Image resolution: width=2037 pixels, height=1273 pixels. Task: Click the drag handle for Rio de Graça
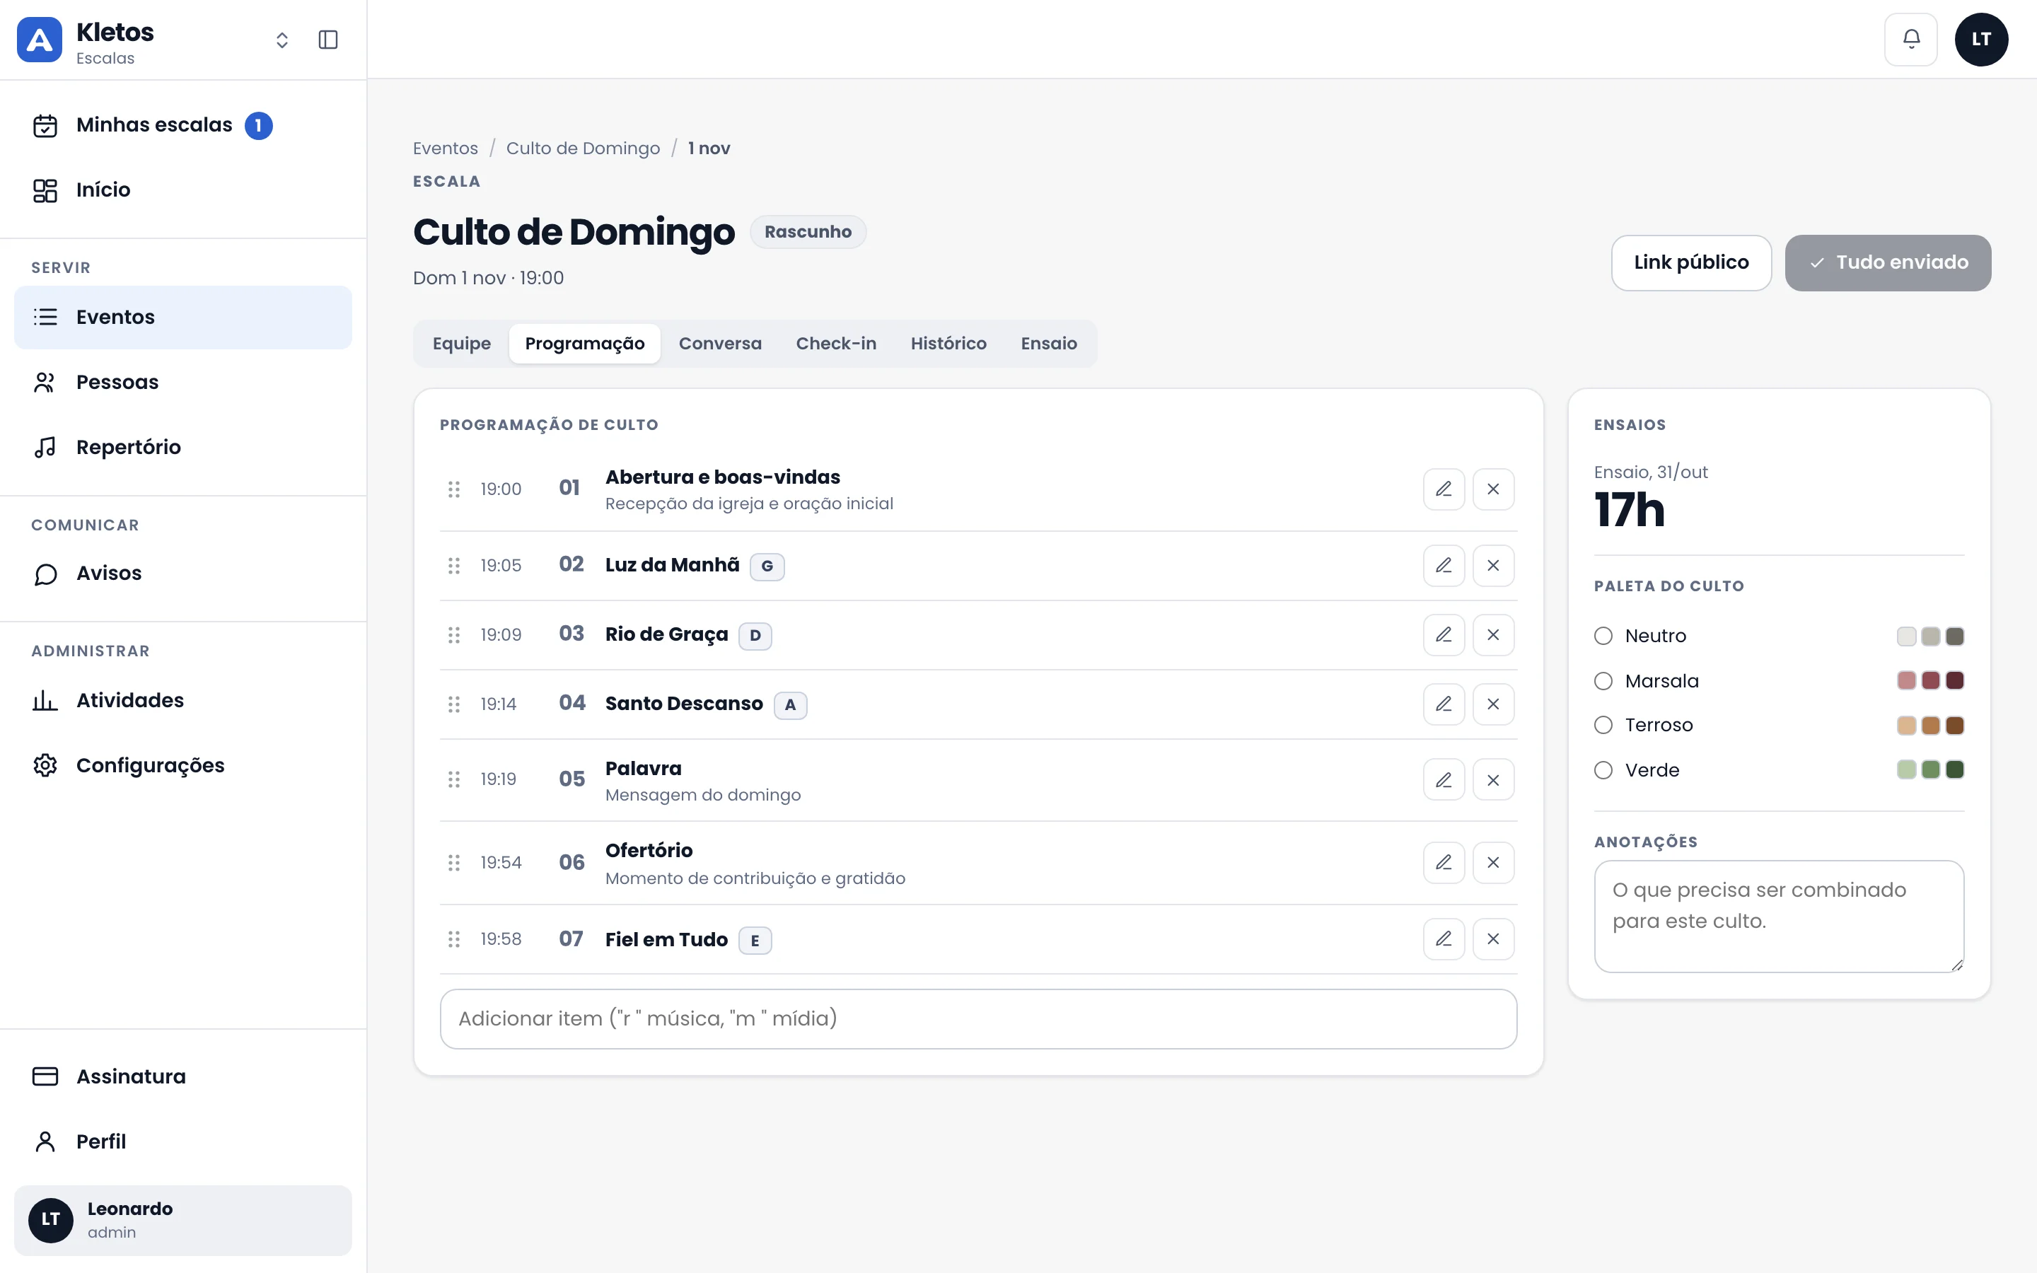pos(453,635)
